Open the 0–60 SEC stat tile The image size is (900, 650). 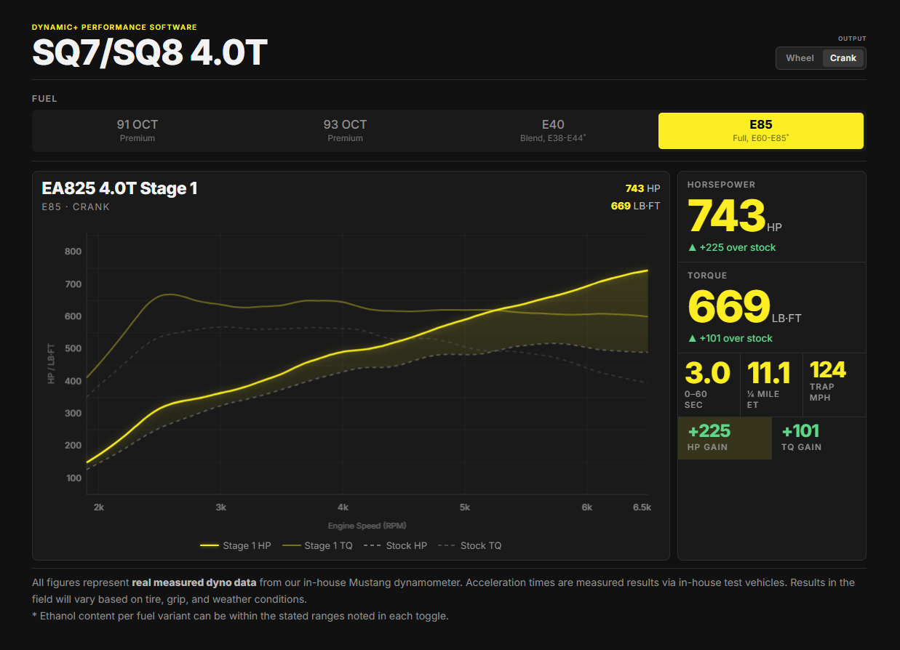[x=709, y=385]
